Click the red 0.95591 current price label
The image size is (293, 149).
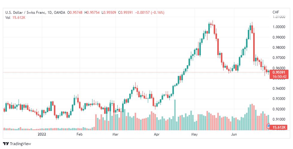coord(280,72)
